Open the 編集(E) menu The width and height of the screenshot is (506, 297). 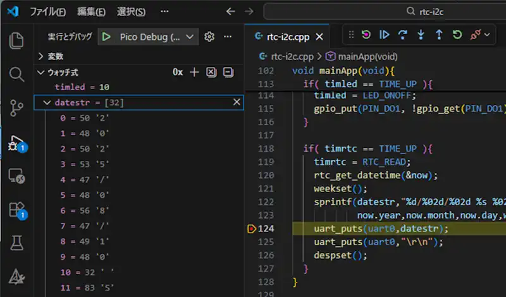[92, 11]
